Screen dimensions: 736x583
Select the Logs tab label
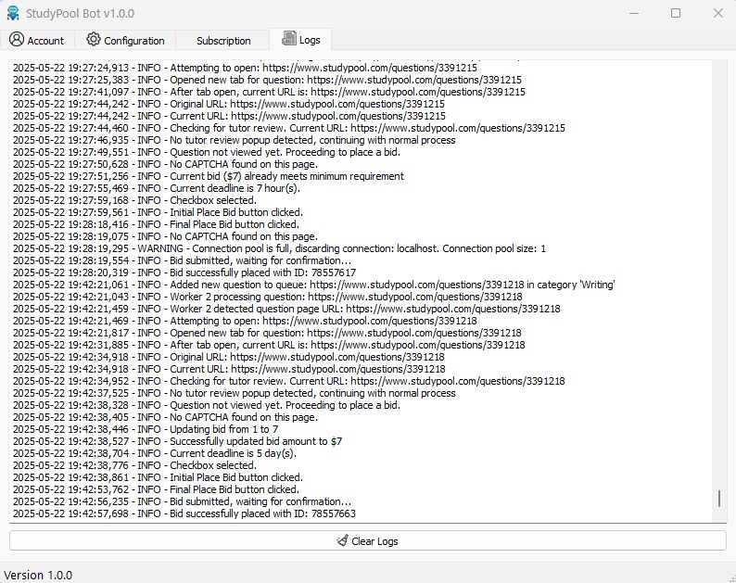tap(310, 40)
